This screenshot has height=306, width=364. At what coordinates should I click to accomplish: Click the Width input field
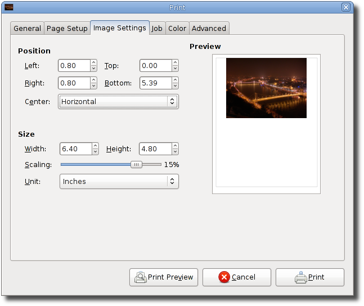pos(76,148)
